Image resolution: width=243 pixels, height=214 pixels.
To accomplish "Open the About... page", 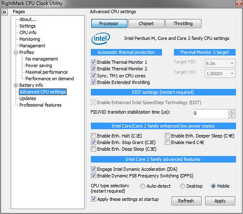I will [28, 19].
